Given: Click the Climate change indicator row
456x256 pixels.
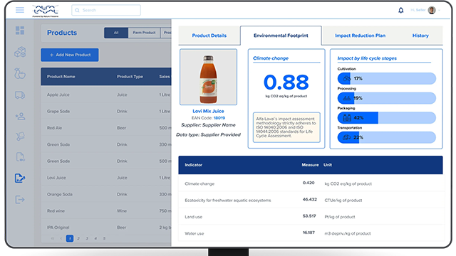Looking at the screenshot, I should pyautogui.click(x=311, y=183).
